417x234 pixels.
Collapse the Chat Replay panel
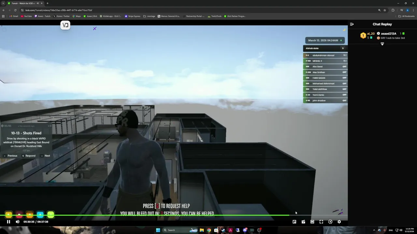coord(352,24)
